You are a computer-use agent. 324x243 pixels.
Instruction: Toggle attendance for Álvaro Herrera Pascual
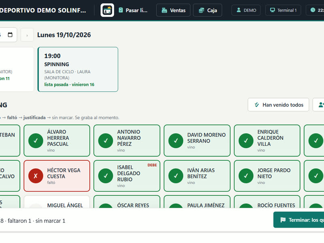pos(57,141)
